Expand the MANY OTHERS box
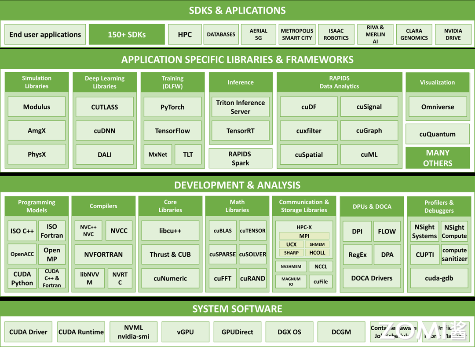The image size is (475, 347). (437, 158)
